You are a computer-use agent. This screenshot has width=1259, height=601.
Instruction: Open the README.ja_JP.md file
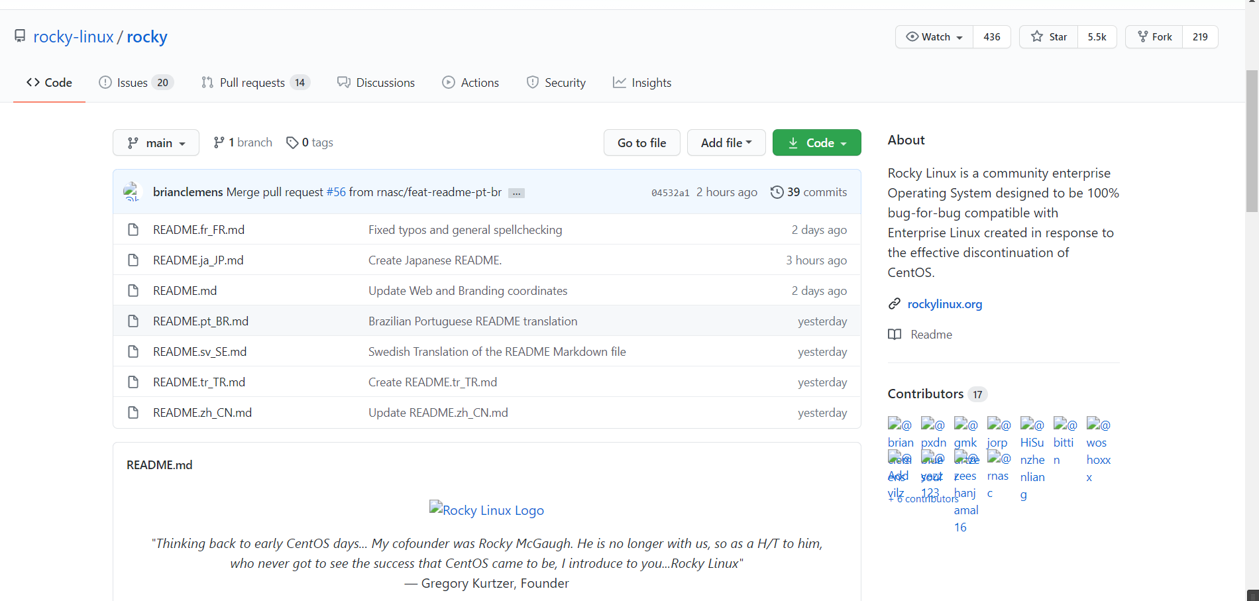click(x=198, y=260)
